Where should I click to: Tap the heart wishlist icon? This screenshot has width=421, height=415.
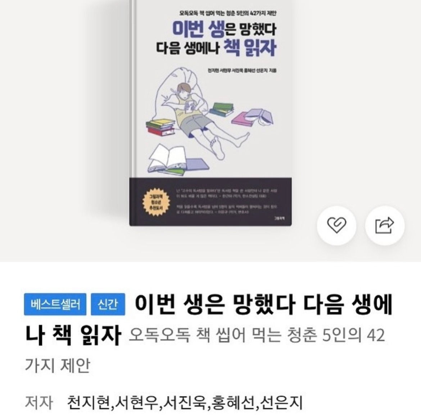coord(336,225)
